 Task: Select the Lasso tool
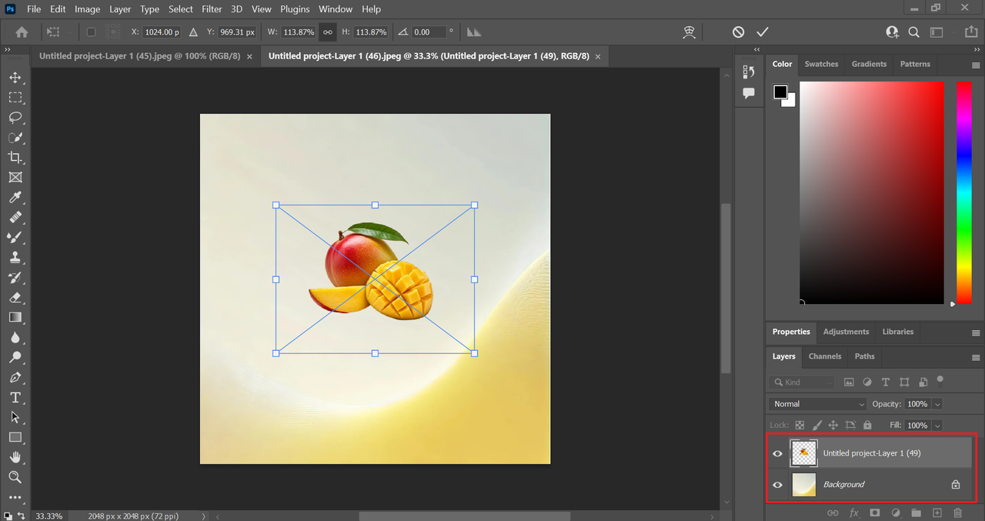click(x=15, y=118)
